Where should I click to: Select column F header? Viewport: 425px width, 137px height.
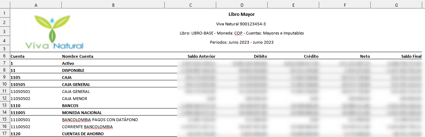(x=345, y=5)
